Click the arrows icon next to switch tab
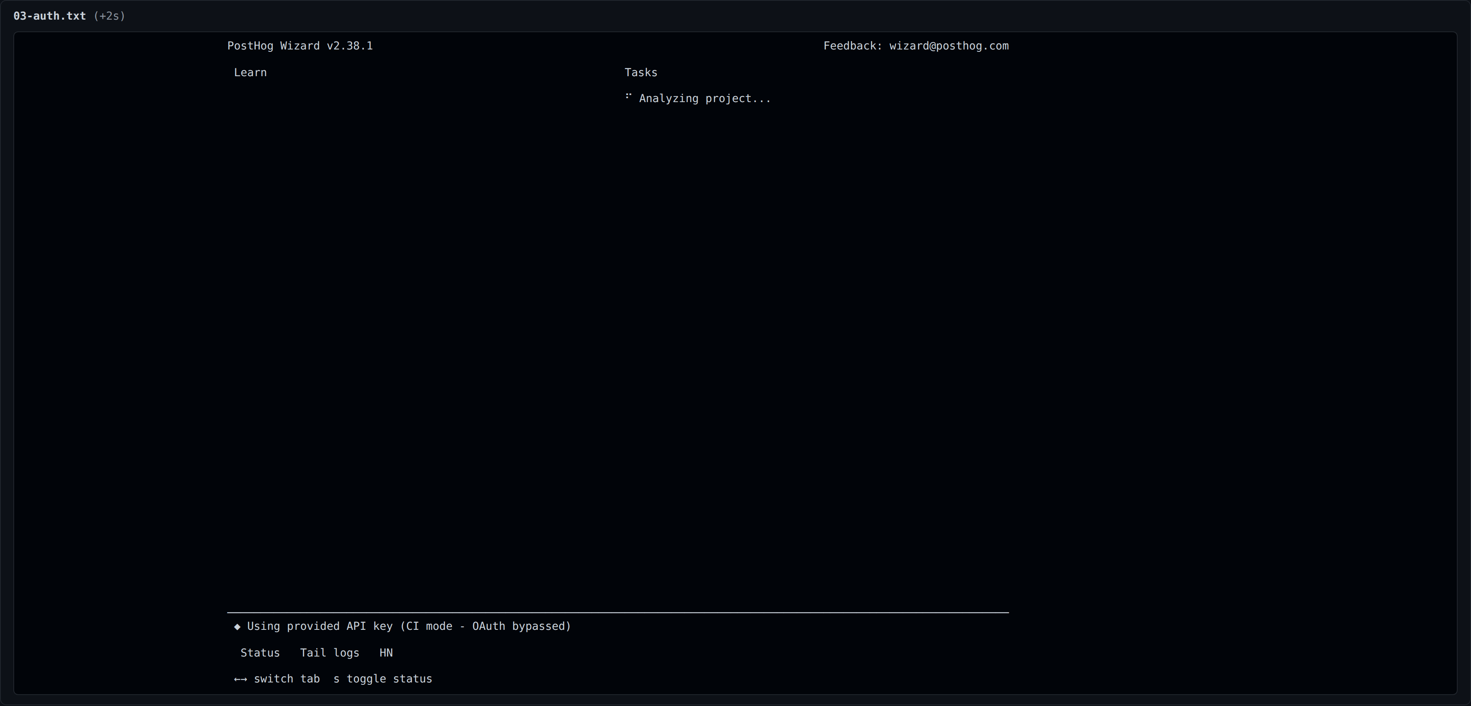Image resolution: width=1471 pixels, height=706 pixels. (x=240, y=679)
